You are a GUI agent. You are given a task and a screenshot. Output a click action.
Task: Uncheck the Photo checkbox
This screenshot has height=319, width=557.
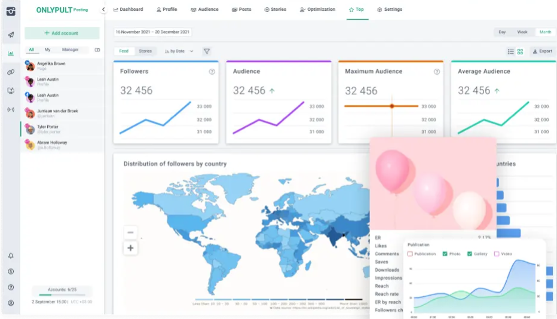445,254
